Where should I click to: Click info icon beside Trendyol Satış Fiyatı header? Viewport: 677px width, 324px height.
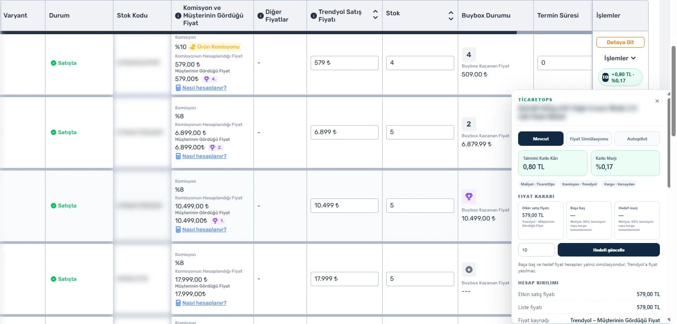[x=313, y=15]
